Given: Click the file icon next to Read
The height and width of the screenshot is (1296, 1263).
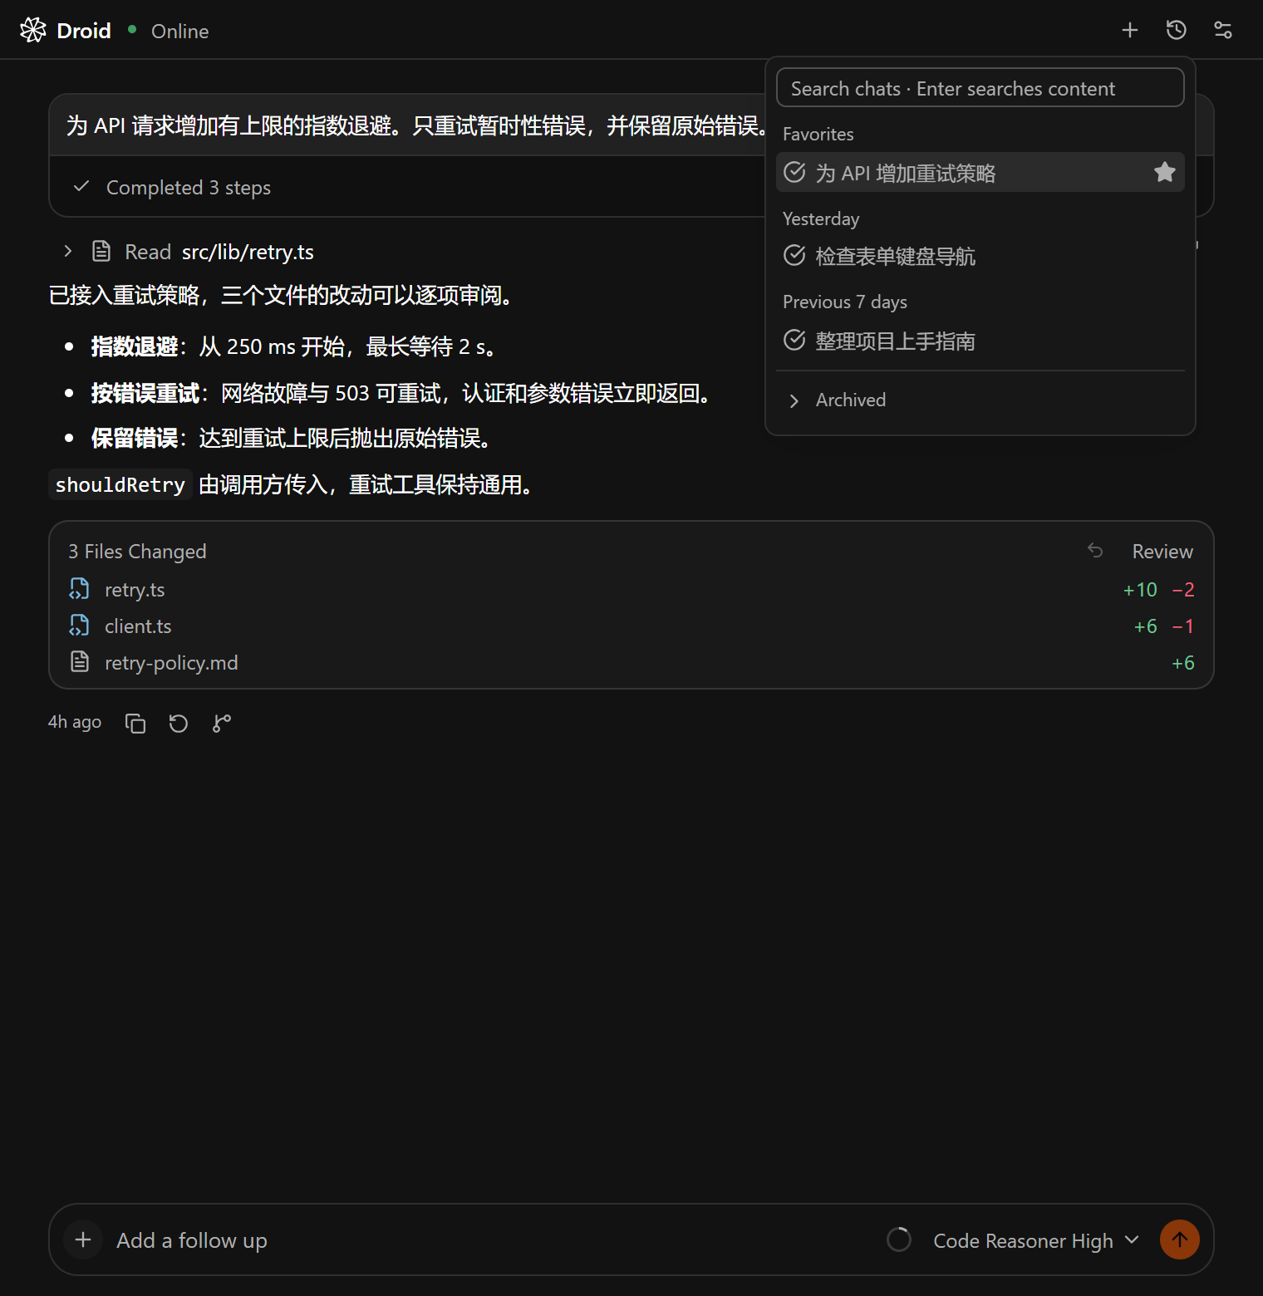Looking at the screenshot, I should (101, 251).
